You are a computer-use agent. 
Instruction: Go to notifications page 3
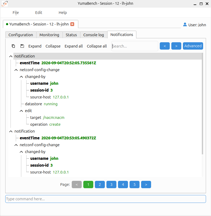click(111, 185)
